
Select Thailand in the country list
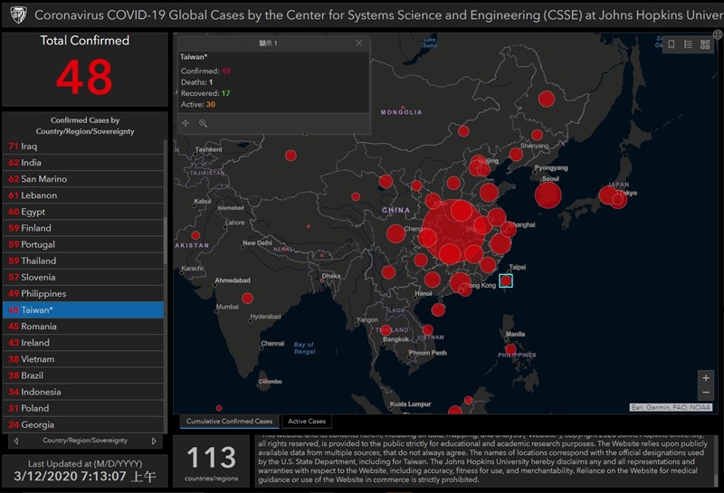point(83,261)
